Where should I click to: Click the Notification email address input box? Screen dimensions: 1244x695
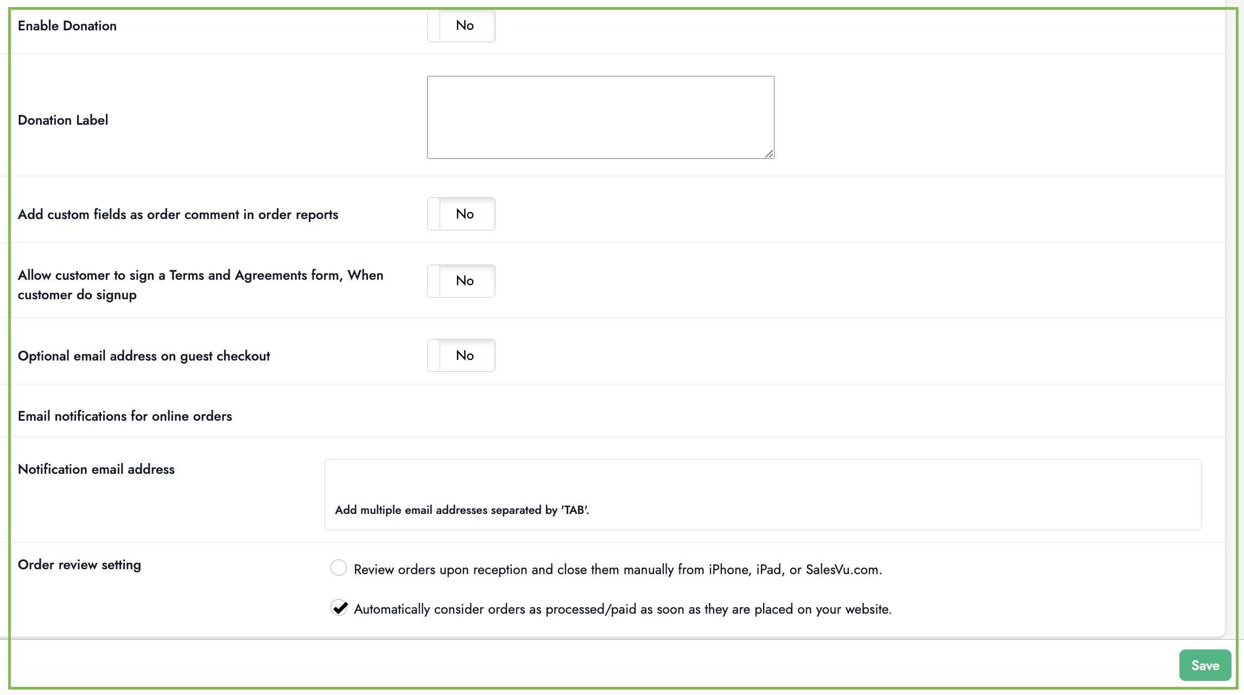pos(762,480)
